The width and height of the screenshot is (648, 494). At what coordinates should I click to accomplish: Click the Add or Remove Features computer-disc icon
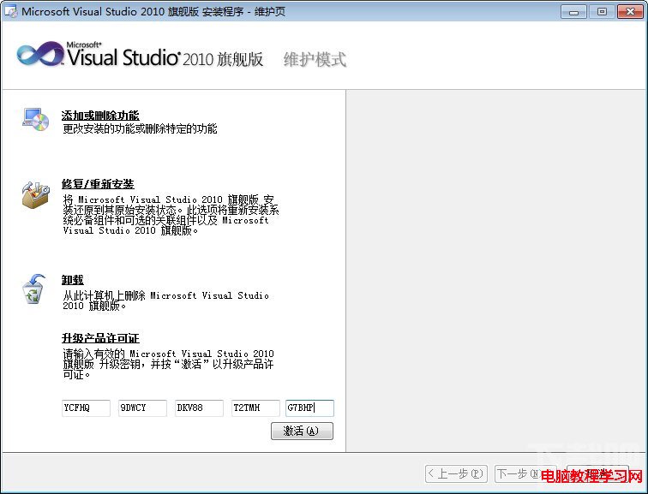click(36, 120)
